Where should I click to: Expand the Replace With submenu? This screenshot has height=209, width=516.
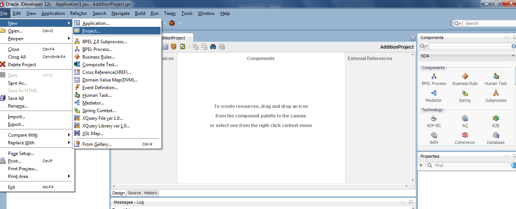[x=36, y=143]
